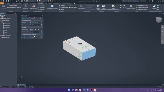Click the ViewCube in the viewport
Viewport: 164px width, 92px height.
pos(159,20)
